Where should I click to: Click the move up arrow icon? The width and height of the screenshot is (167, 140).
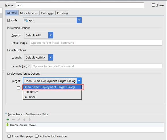(24, 120)
